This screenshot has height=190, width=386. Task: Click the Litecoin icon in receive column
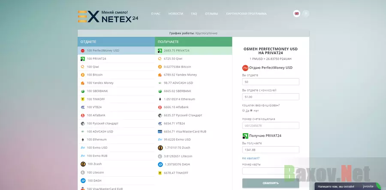coord(160,156)
